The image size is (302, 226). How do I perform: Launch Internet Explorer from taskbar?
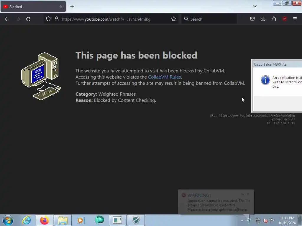[26, 220]
